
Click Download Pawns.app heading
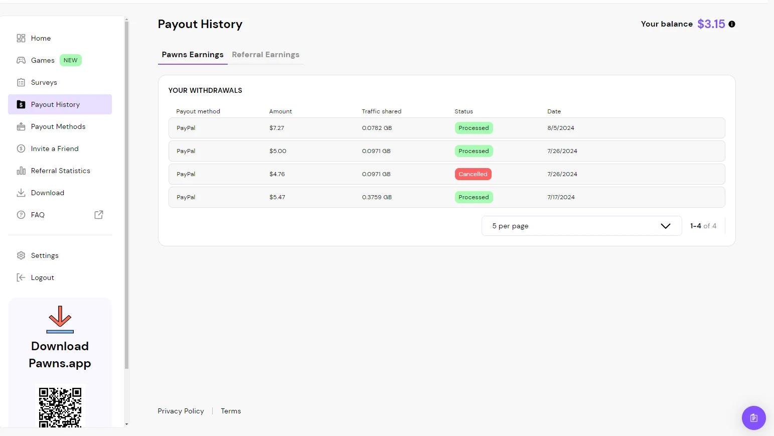(x=60, y=355)
